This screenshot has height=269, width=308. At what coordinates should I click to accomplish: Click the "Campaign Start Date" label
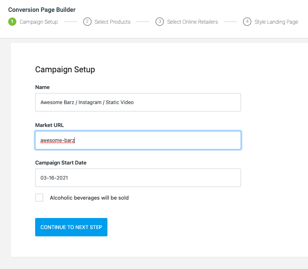coord(61,162)
